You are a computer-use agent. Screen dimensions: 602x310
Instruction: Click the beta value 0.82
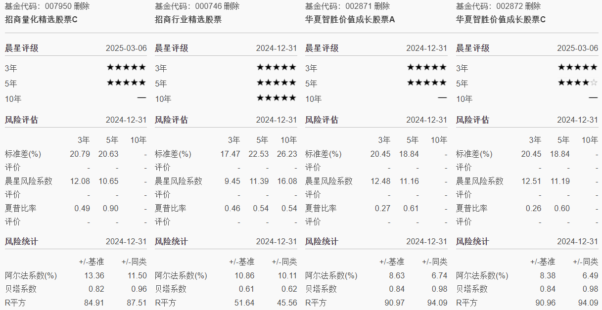pyautogui.click(x=96, y=289)
